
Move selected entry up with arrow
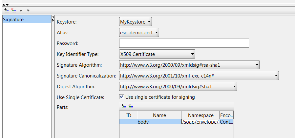point(21,10)
